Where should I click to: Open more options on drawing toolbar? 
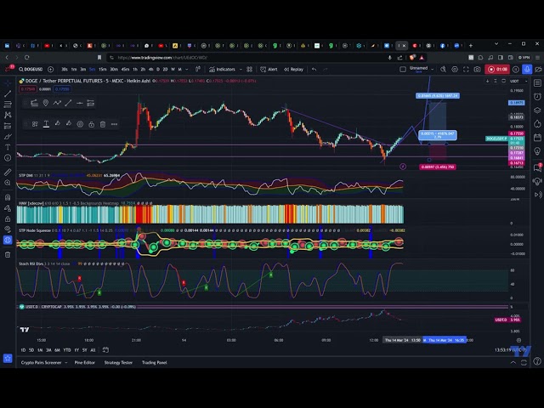click(x=115, y=124)
